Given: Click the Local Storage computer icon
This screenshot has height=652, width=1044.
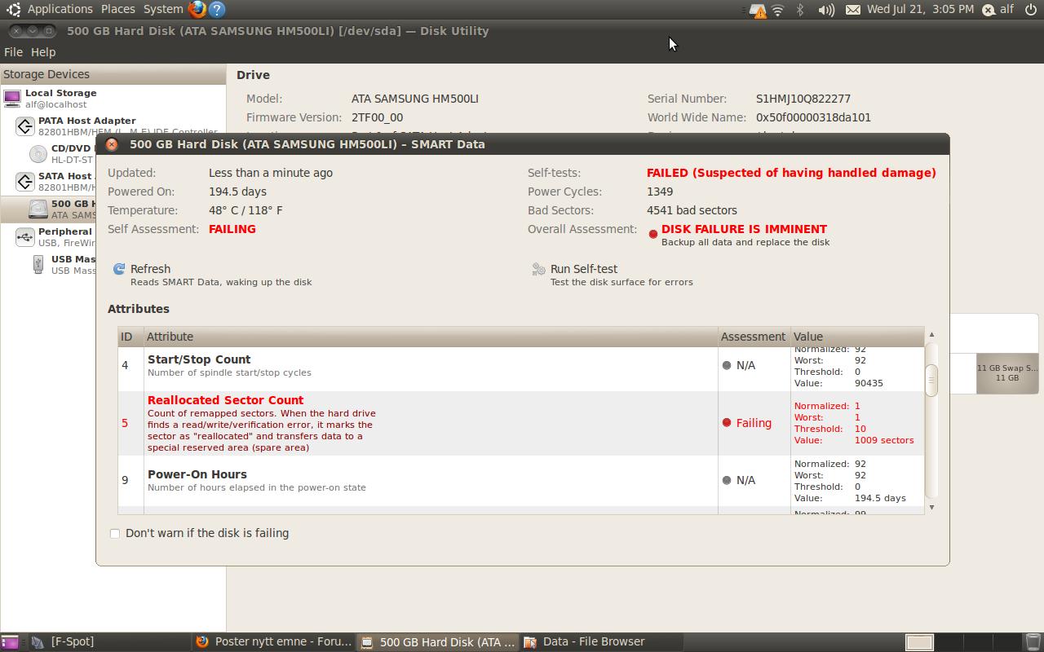Looking at the screenshot, I should point(12,99).
